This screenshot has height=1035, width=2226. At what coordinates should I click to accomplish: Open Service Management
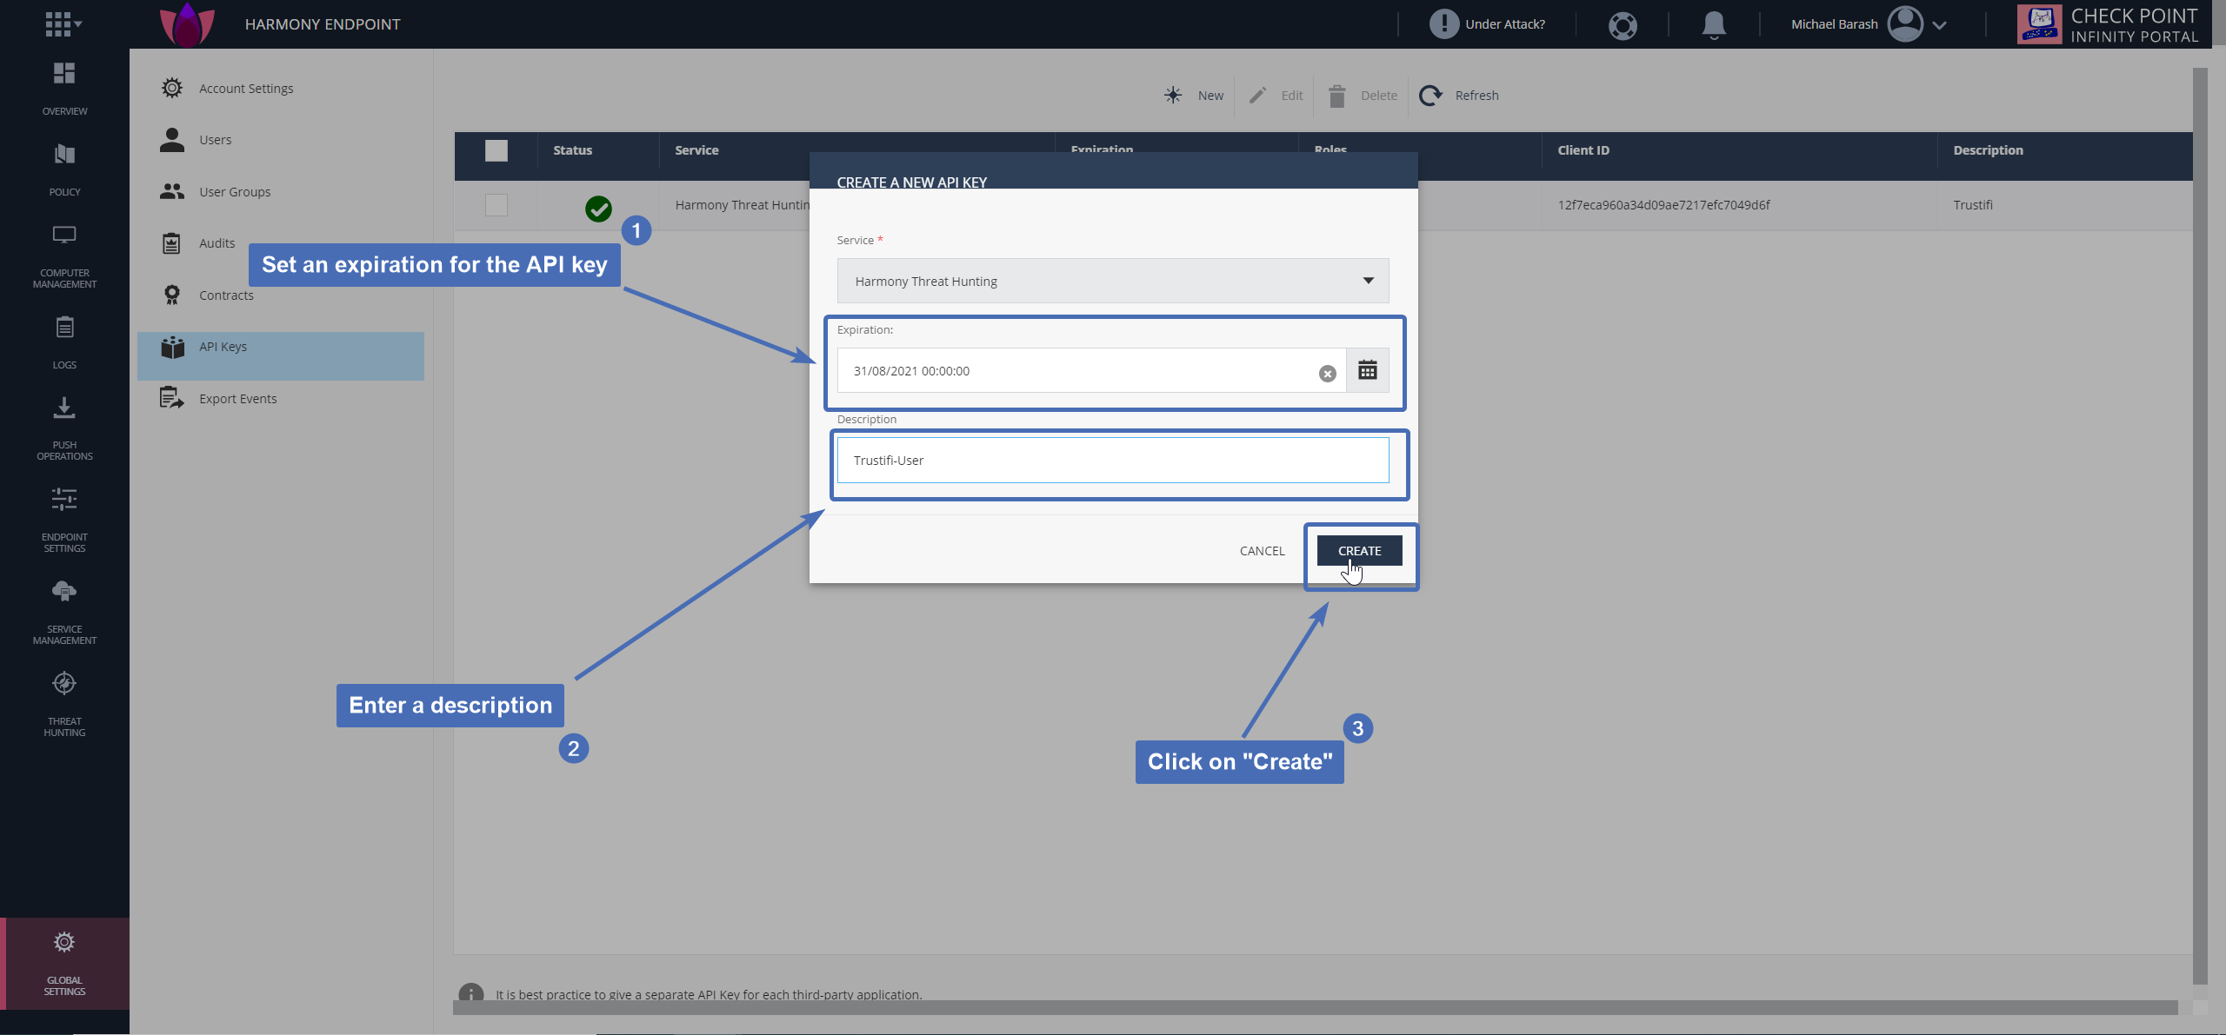pos(64,612)
